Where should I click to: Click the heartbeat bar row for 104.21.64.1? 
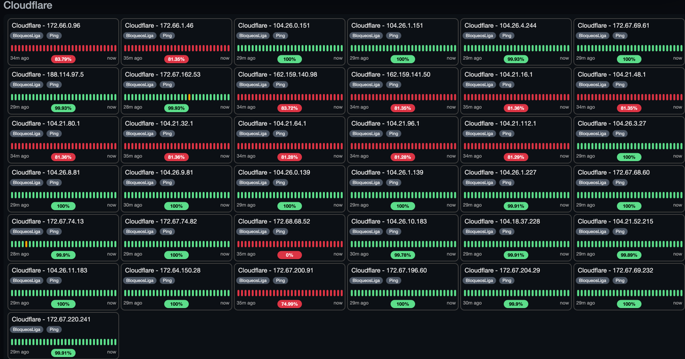[289, 146]
